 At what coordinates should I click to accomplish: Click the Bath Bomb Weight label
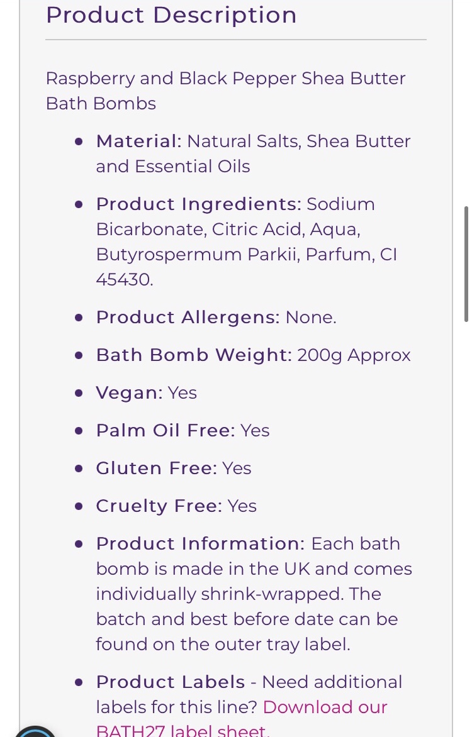[194, 355]
